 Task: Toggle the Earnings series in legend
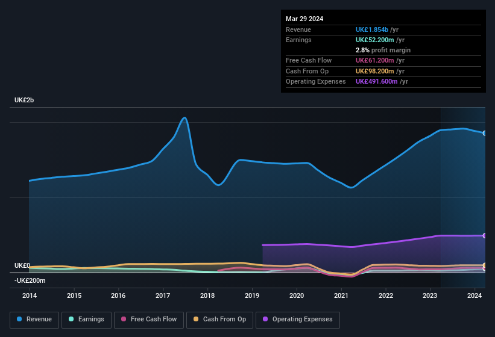pos(86,320)
